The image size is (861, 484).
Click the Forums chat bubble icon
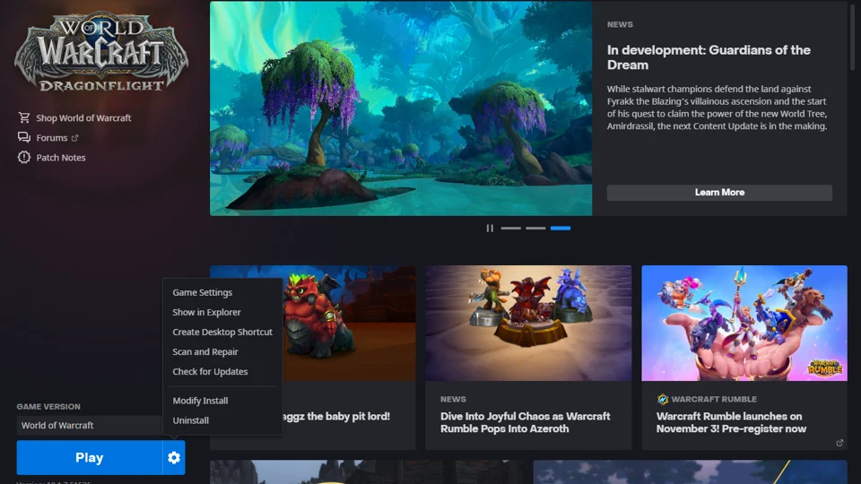point(23,137)
